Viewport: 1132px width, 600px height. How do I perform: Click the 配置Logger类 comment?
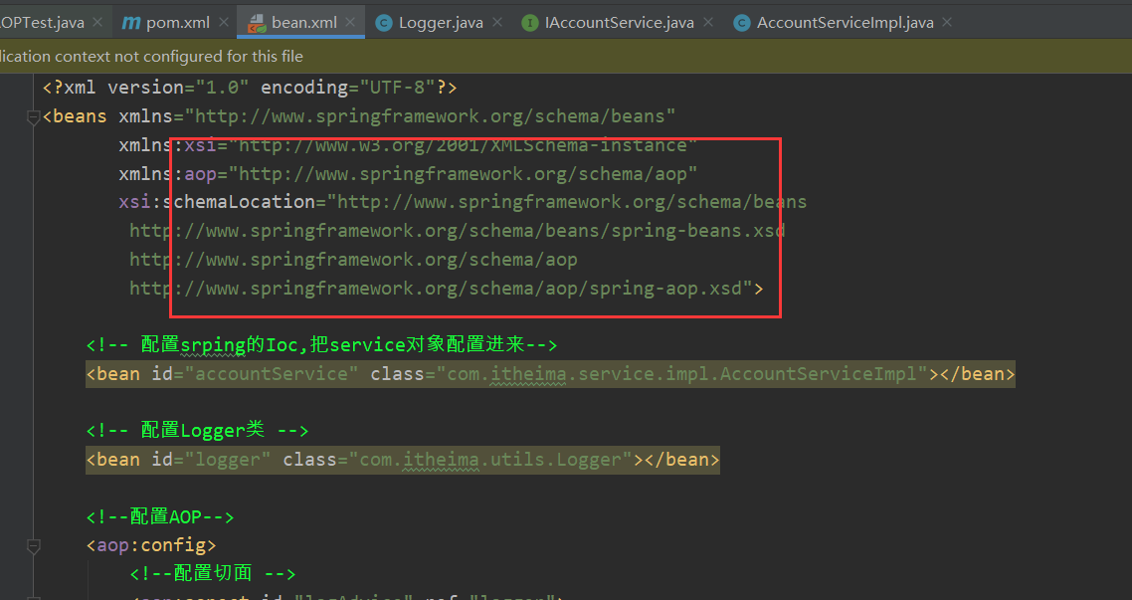197,431
